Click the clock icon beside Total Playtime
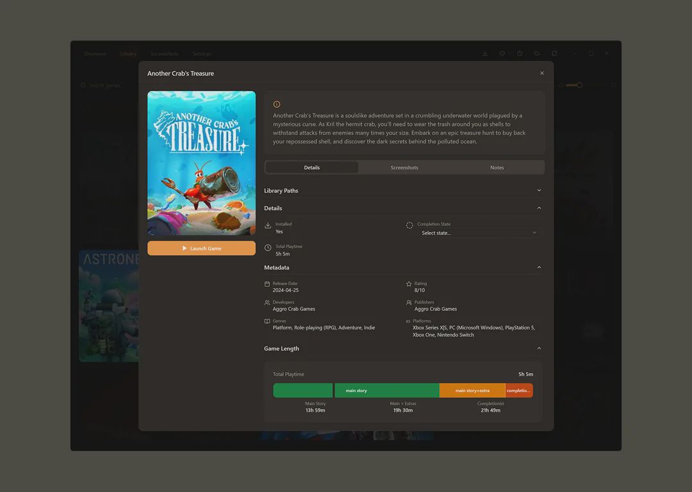 268,248
